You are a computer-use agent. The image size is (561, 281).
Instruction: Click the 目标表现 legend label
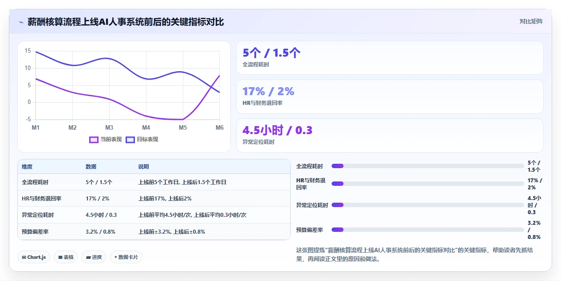coord(147,139)
